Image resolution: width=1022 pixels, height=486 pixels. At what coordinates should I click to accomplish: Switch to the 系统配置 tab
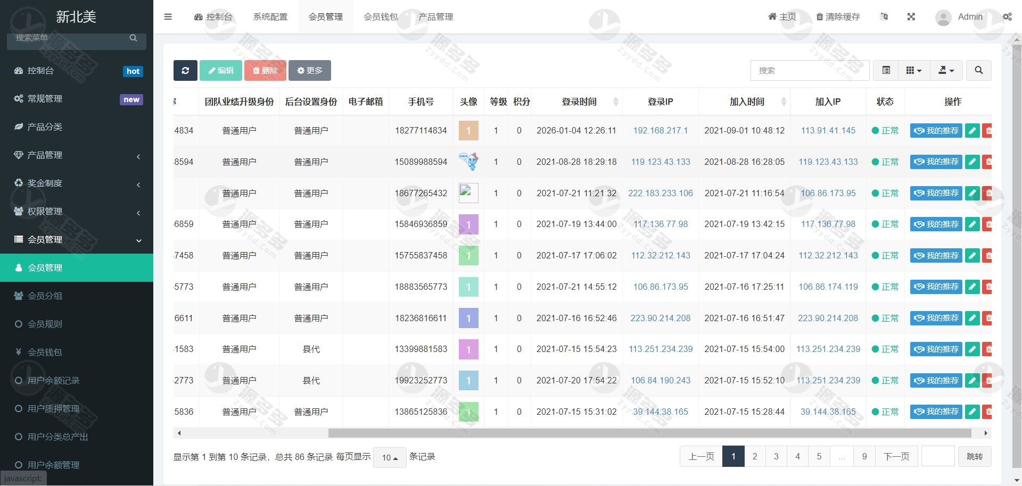point(270,16)
